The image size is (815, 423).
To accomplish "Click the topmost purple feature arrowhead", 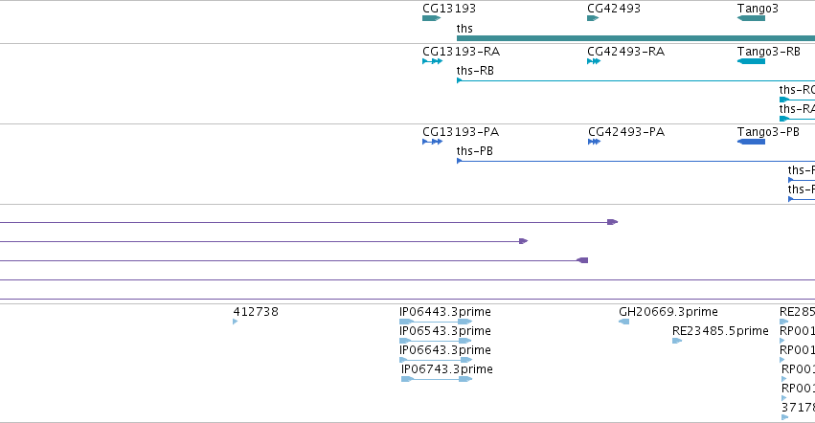I will [612, 222].
